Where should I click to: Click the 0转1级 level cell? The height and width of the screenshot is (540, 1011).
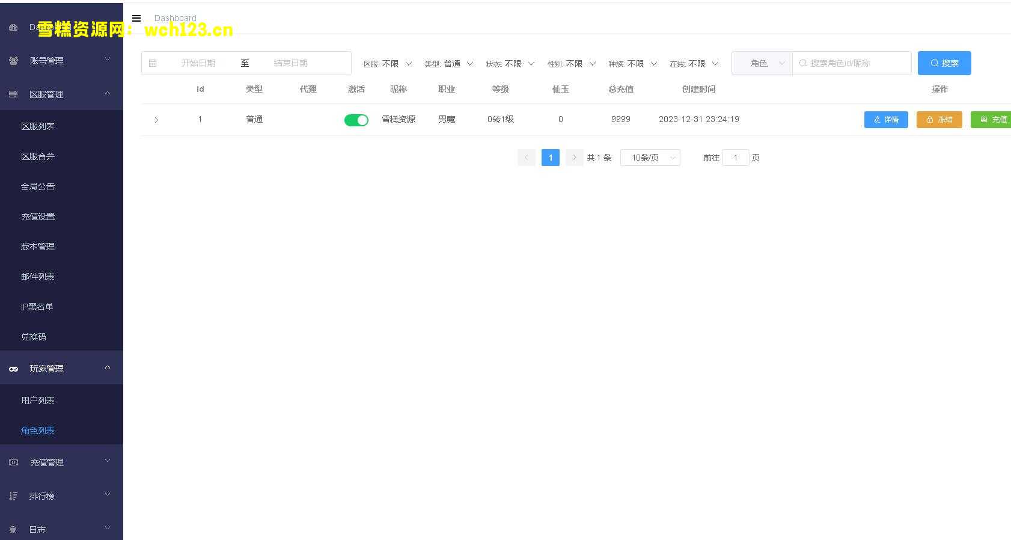tap(501, 119)
